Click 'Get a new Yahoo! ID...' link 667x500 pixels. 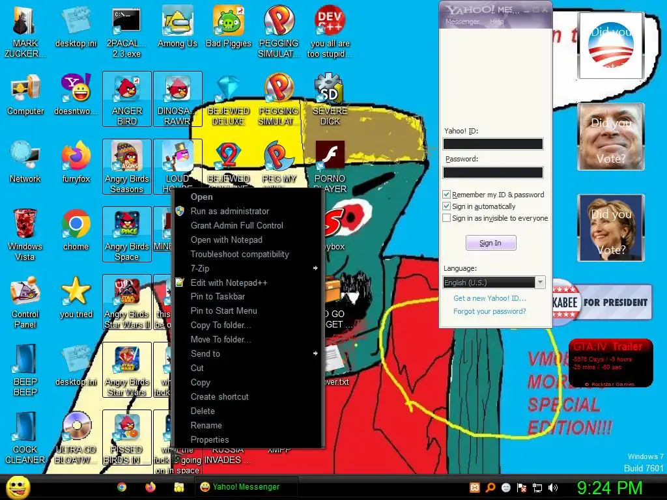(490, 298)
